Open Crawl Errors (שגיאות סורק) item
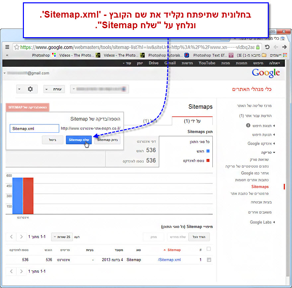Viewport: 292px width, 288px height. pyautogui.click(x=259, y=160)
